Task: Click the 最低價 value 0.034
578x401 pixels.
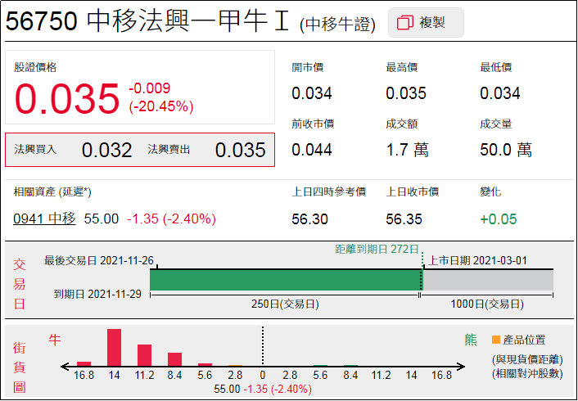Action: 500,93
